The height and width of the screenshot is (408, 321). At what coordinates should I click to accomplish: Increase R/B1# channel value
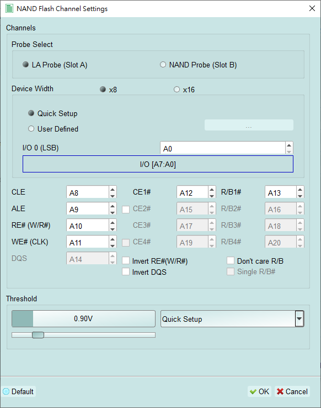coord(300,189)
